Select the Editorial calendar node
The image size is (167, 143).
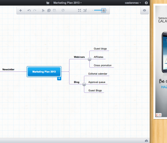pos(98,74)
